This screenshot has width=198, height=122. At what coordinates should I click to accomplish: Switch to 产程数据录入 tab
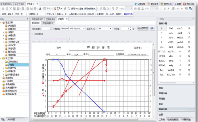48,23
